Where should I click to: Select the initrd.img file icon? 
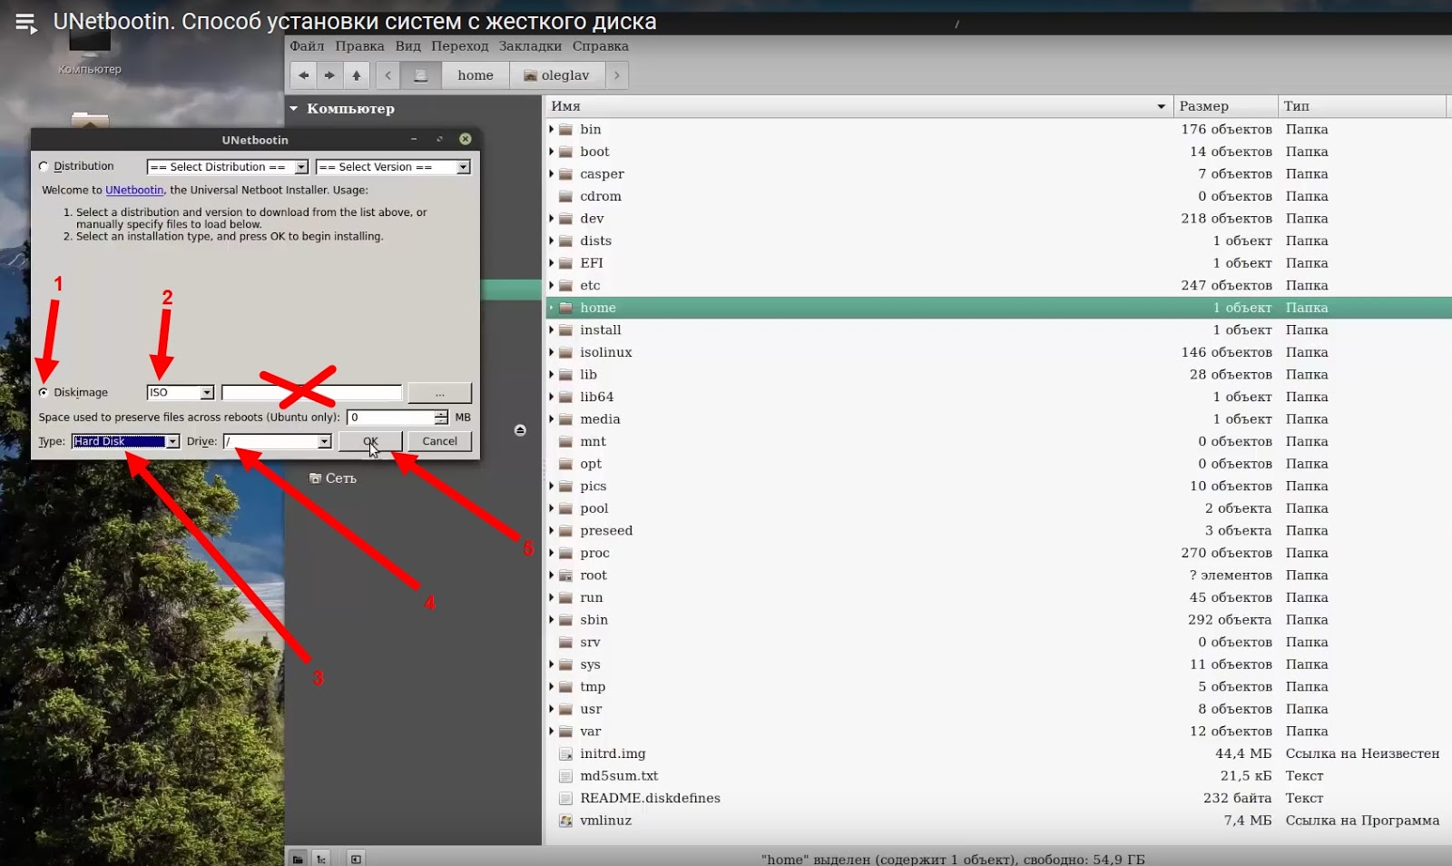(565, 753)
